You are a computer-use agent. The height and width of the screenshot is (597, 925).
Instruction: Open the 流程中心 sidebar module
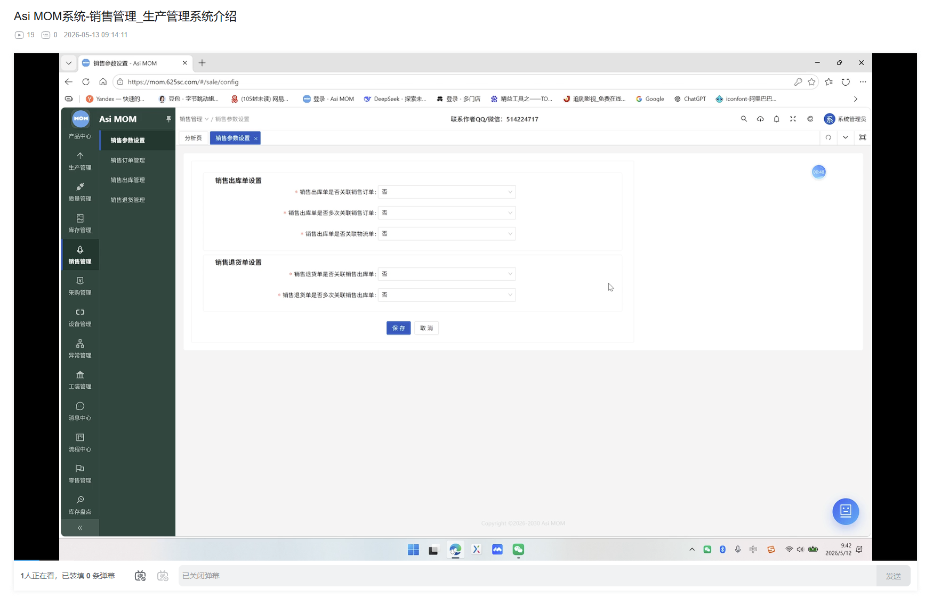[x=80, y=443]
